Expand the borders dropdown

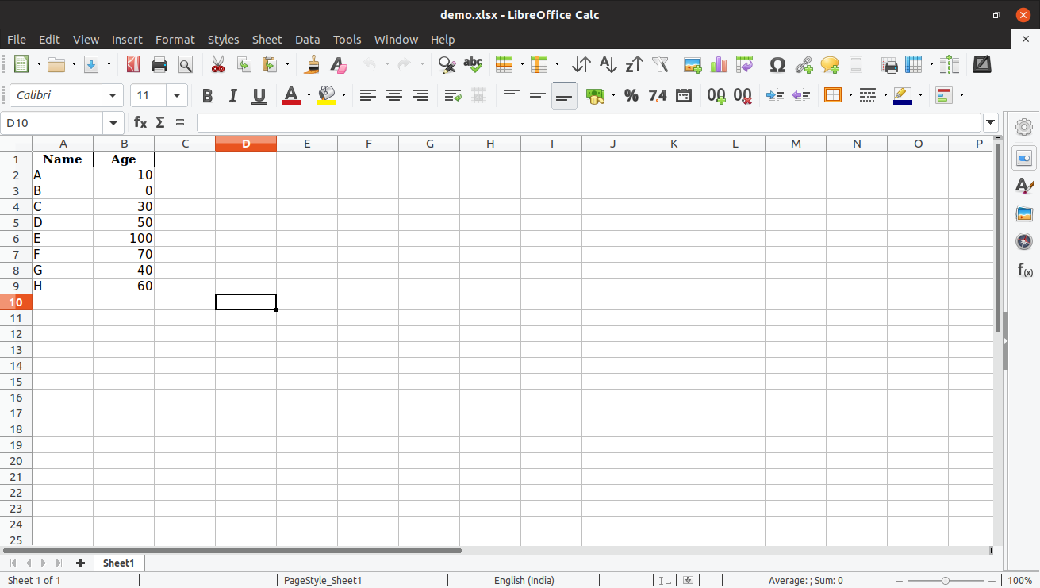pos(850,95)
